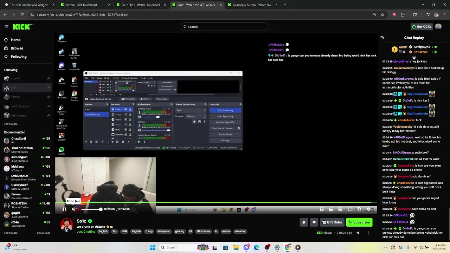Image resolution: width=450 pixels, height=253 pixels.
Task: Open Google Chrome from the taskbar
Action: pos(288,247)
